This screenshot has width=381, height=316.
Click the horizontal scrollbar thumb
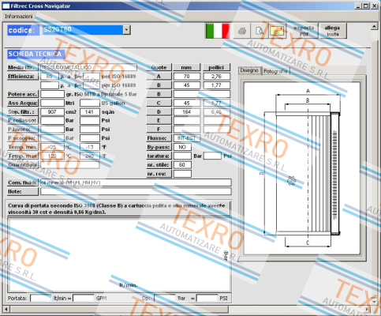(119, 309)
